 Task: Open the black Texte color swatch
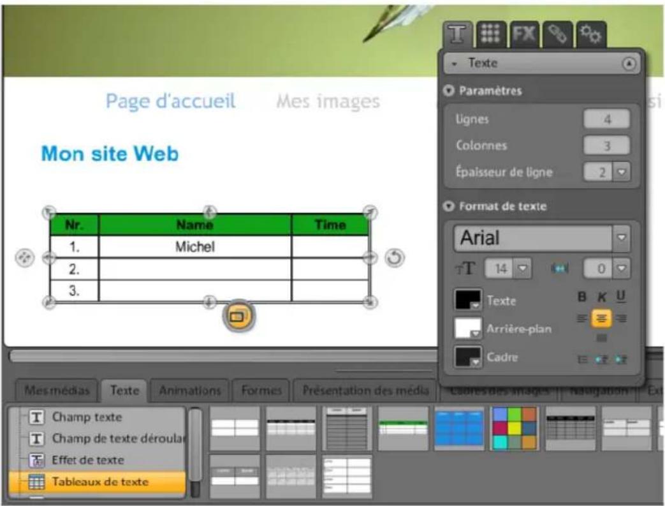[x=468, y=300]
